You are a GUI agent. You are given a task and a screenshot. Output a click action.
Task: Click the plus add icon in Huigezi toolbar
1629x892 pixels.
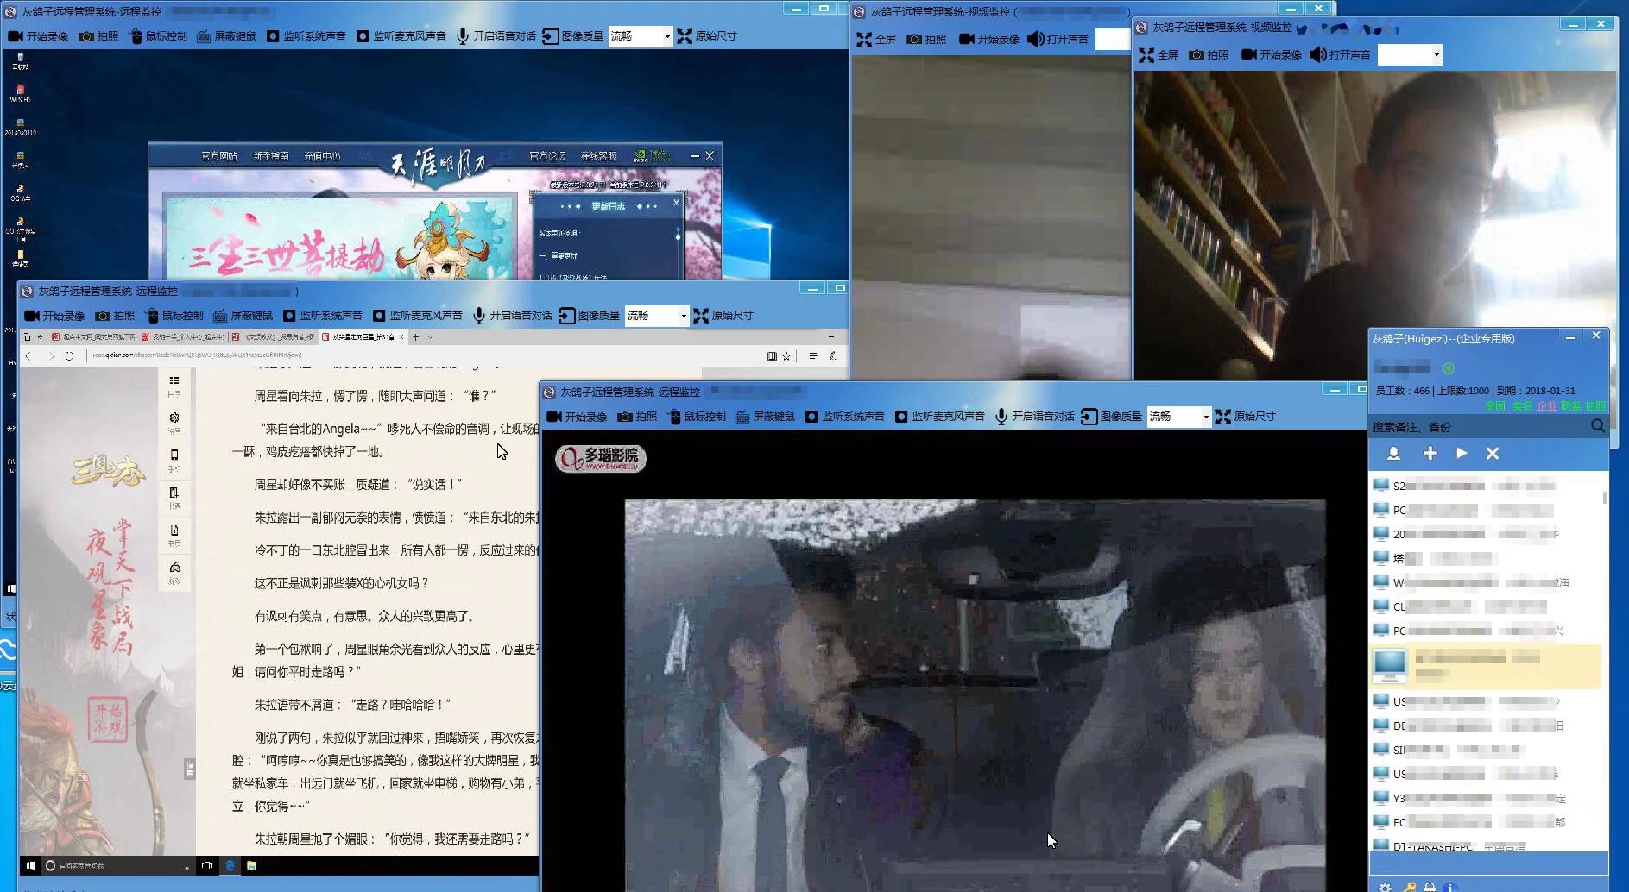[x=1430, y=454]
